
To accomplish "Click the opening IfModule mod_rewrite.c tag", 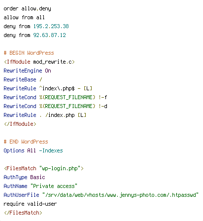I will pos(39,62).
